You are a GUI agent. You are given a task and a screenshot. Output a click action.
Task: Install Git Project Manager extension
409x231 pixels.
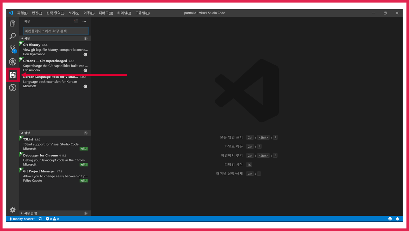[84, 181]
